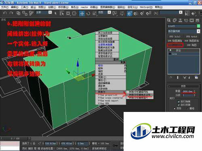This screenshot has height=151, width=202.
Task: Select the Grid capping radio button
Action: (x=188, y=108)
